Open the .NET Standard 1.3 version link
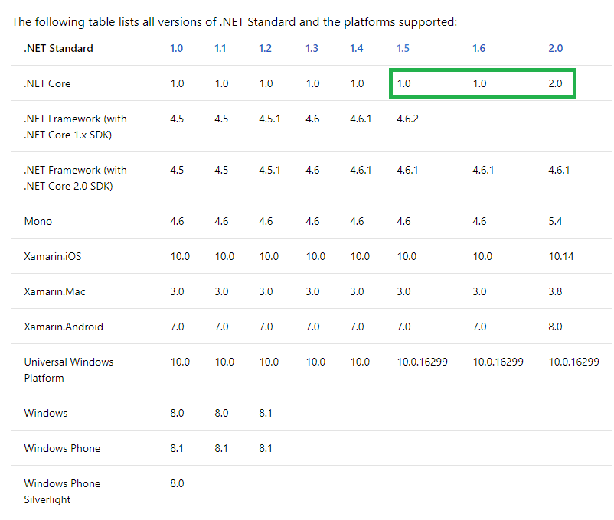The width and height of the screenshot is (614, 520). coord(312,48)
